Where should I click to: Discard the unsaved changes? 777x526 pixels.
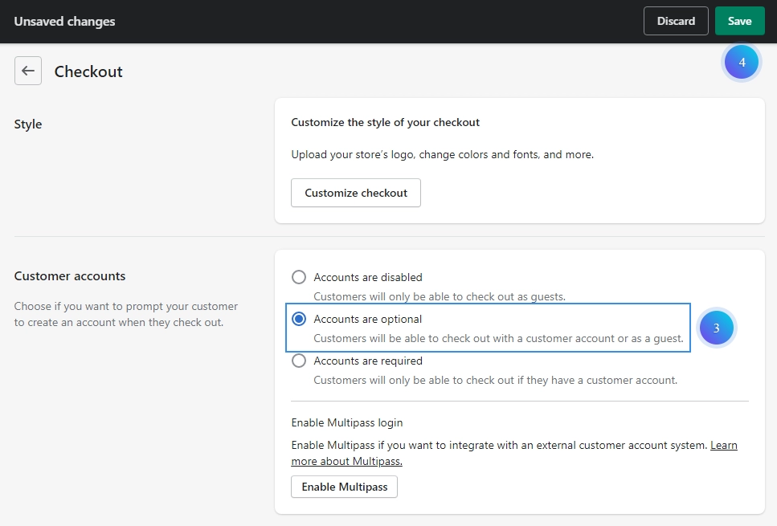click(x=676, y=21)
